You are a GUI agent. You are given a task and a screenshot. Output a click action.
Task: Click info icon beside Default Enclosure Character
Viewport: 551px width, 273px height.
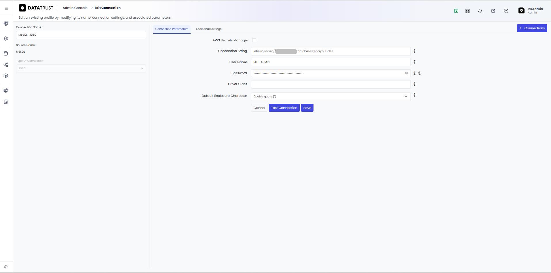tap(415, 95)
